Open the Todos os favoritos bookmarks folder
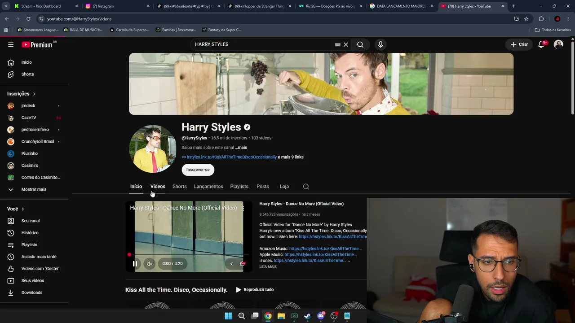The image size is (575, 323). (x=553, y=30)
